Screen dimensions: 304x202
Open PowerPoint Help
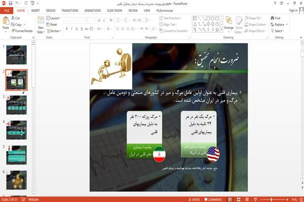pos(275,4)
